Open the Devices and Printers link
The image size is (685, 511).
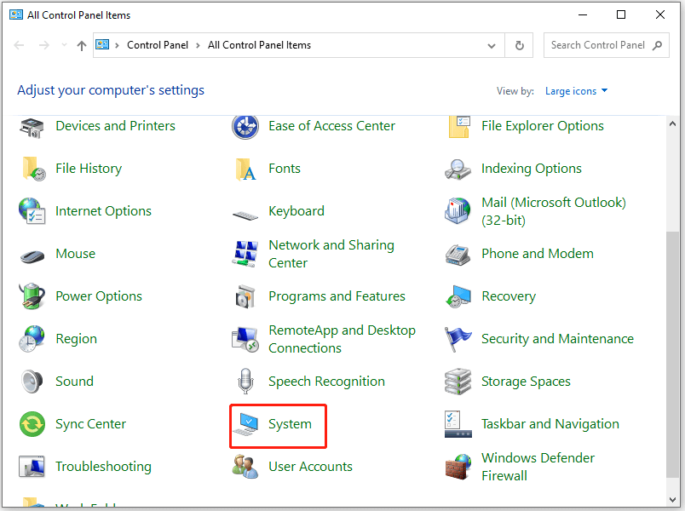pyautogui.click(x=115, y=126)
